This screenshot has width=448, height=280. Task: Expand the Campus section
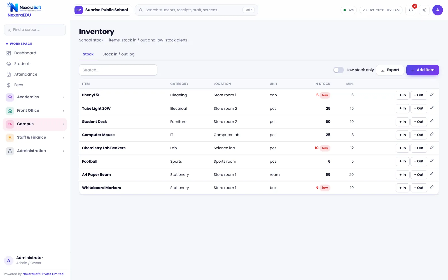(35, 124)
